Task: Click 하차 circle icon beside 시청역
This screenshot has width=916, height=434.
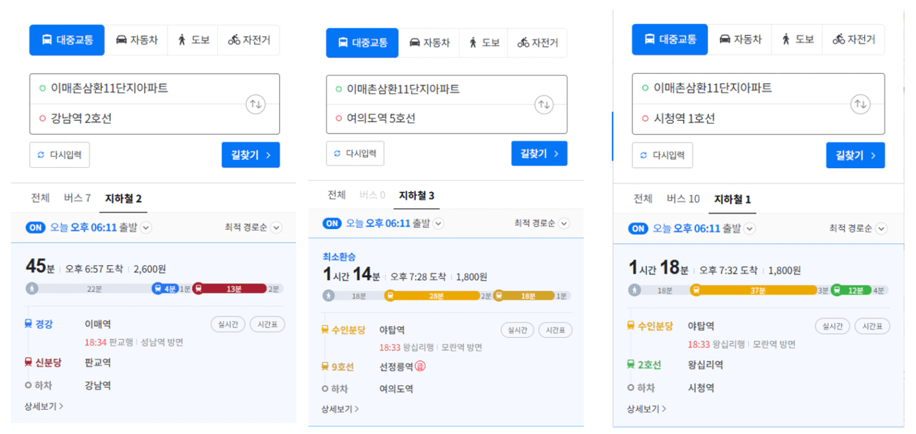Action: click(631, 388)
